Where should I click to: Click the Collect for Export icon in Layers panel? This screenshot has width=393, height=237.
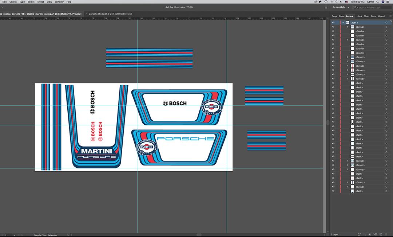[x=359, y=234]
